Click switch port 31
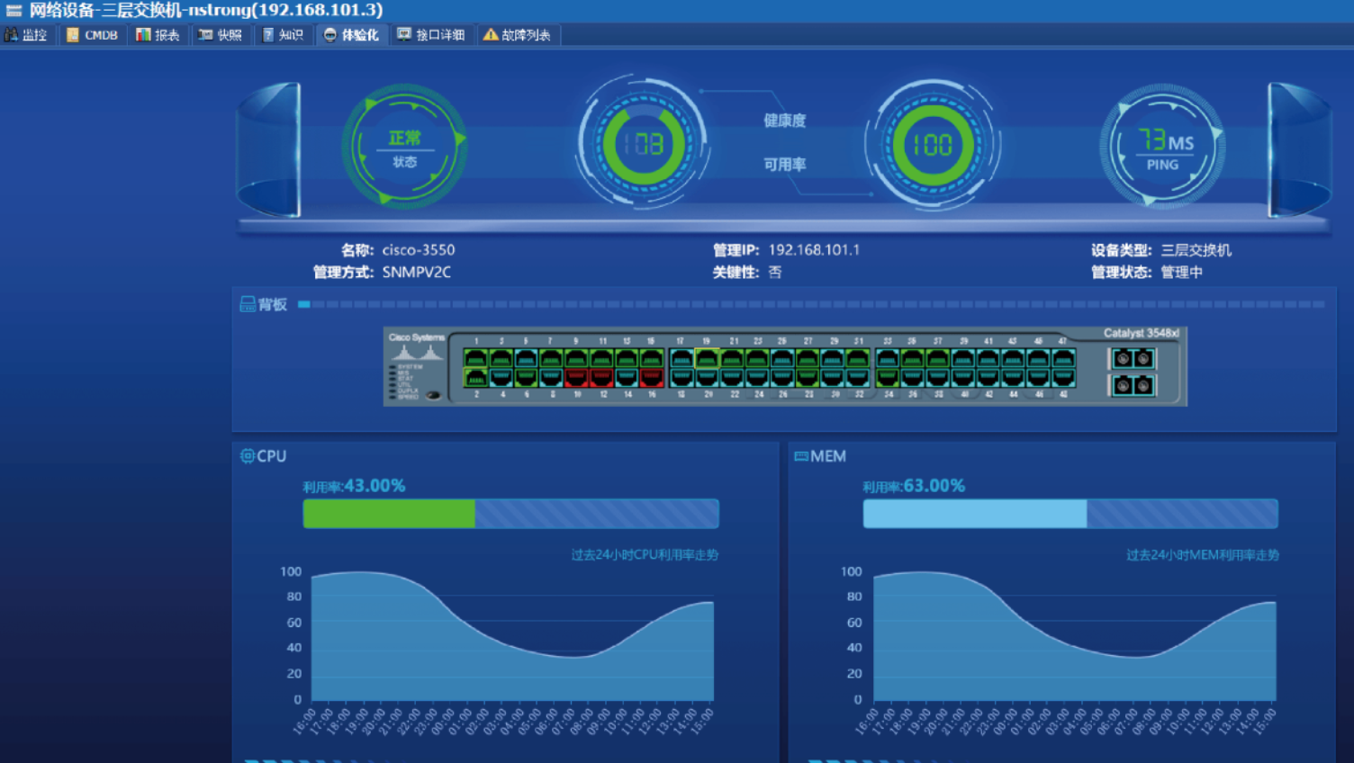Screen dimensions: 1354x763 [857, 359]
